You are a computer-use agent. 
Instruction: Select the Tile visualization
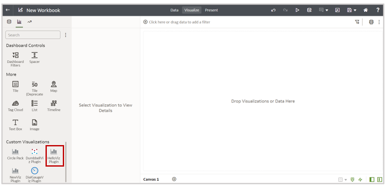coord(15,87)
